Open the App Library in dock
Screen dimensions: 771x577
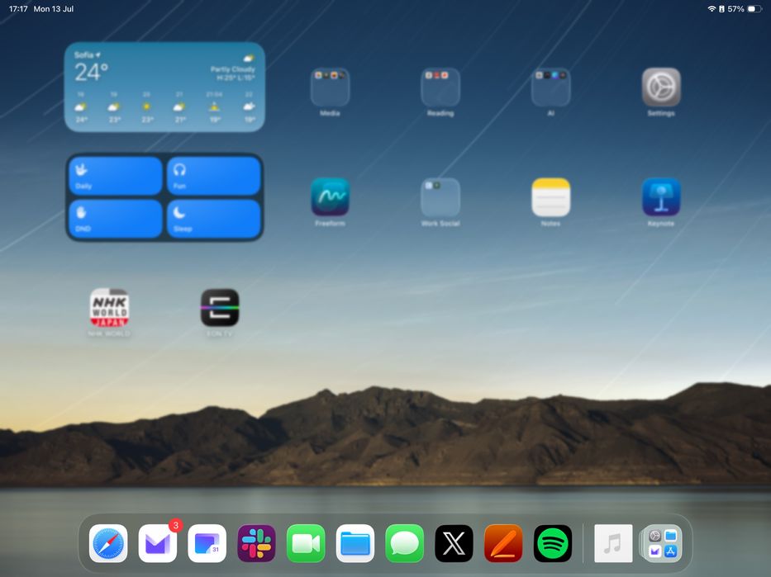(x=662, y=543)
